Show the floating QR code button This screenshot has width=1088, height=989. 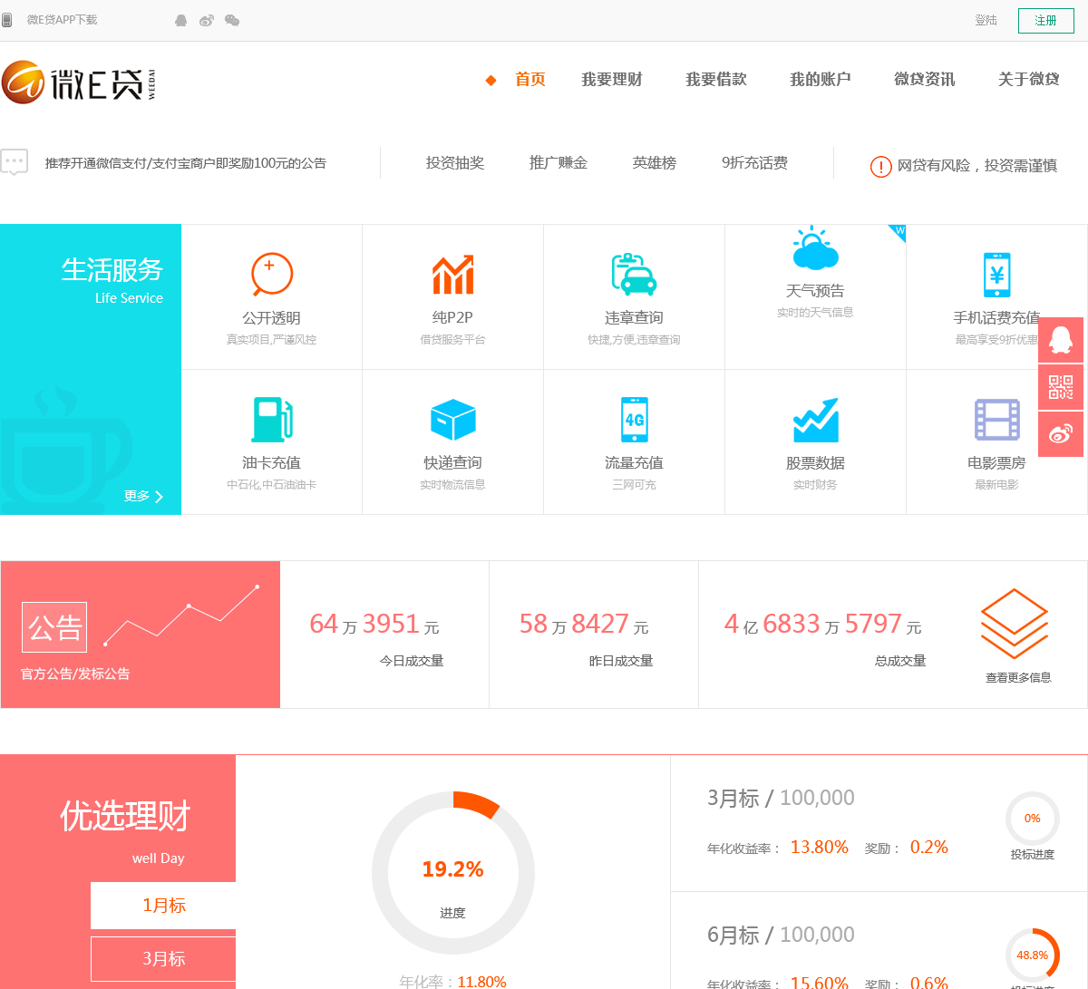click(x=1061, y=387)
